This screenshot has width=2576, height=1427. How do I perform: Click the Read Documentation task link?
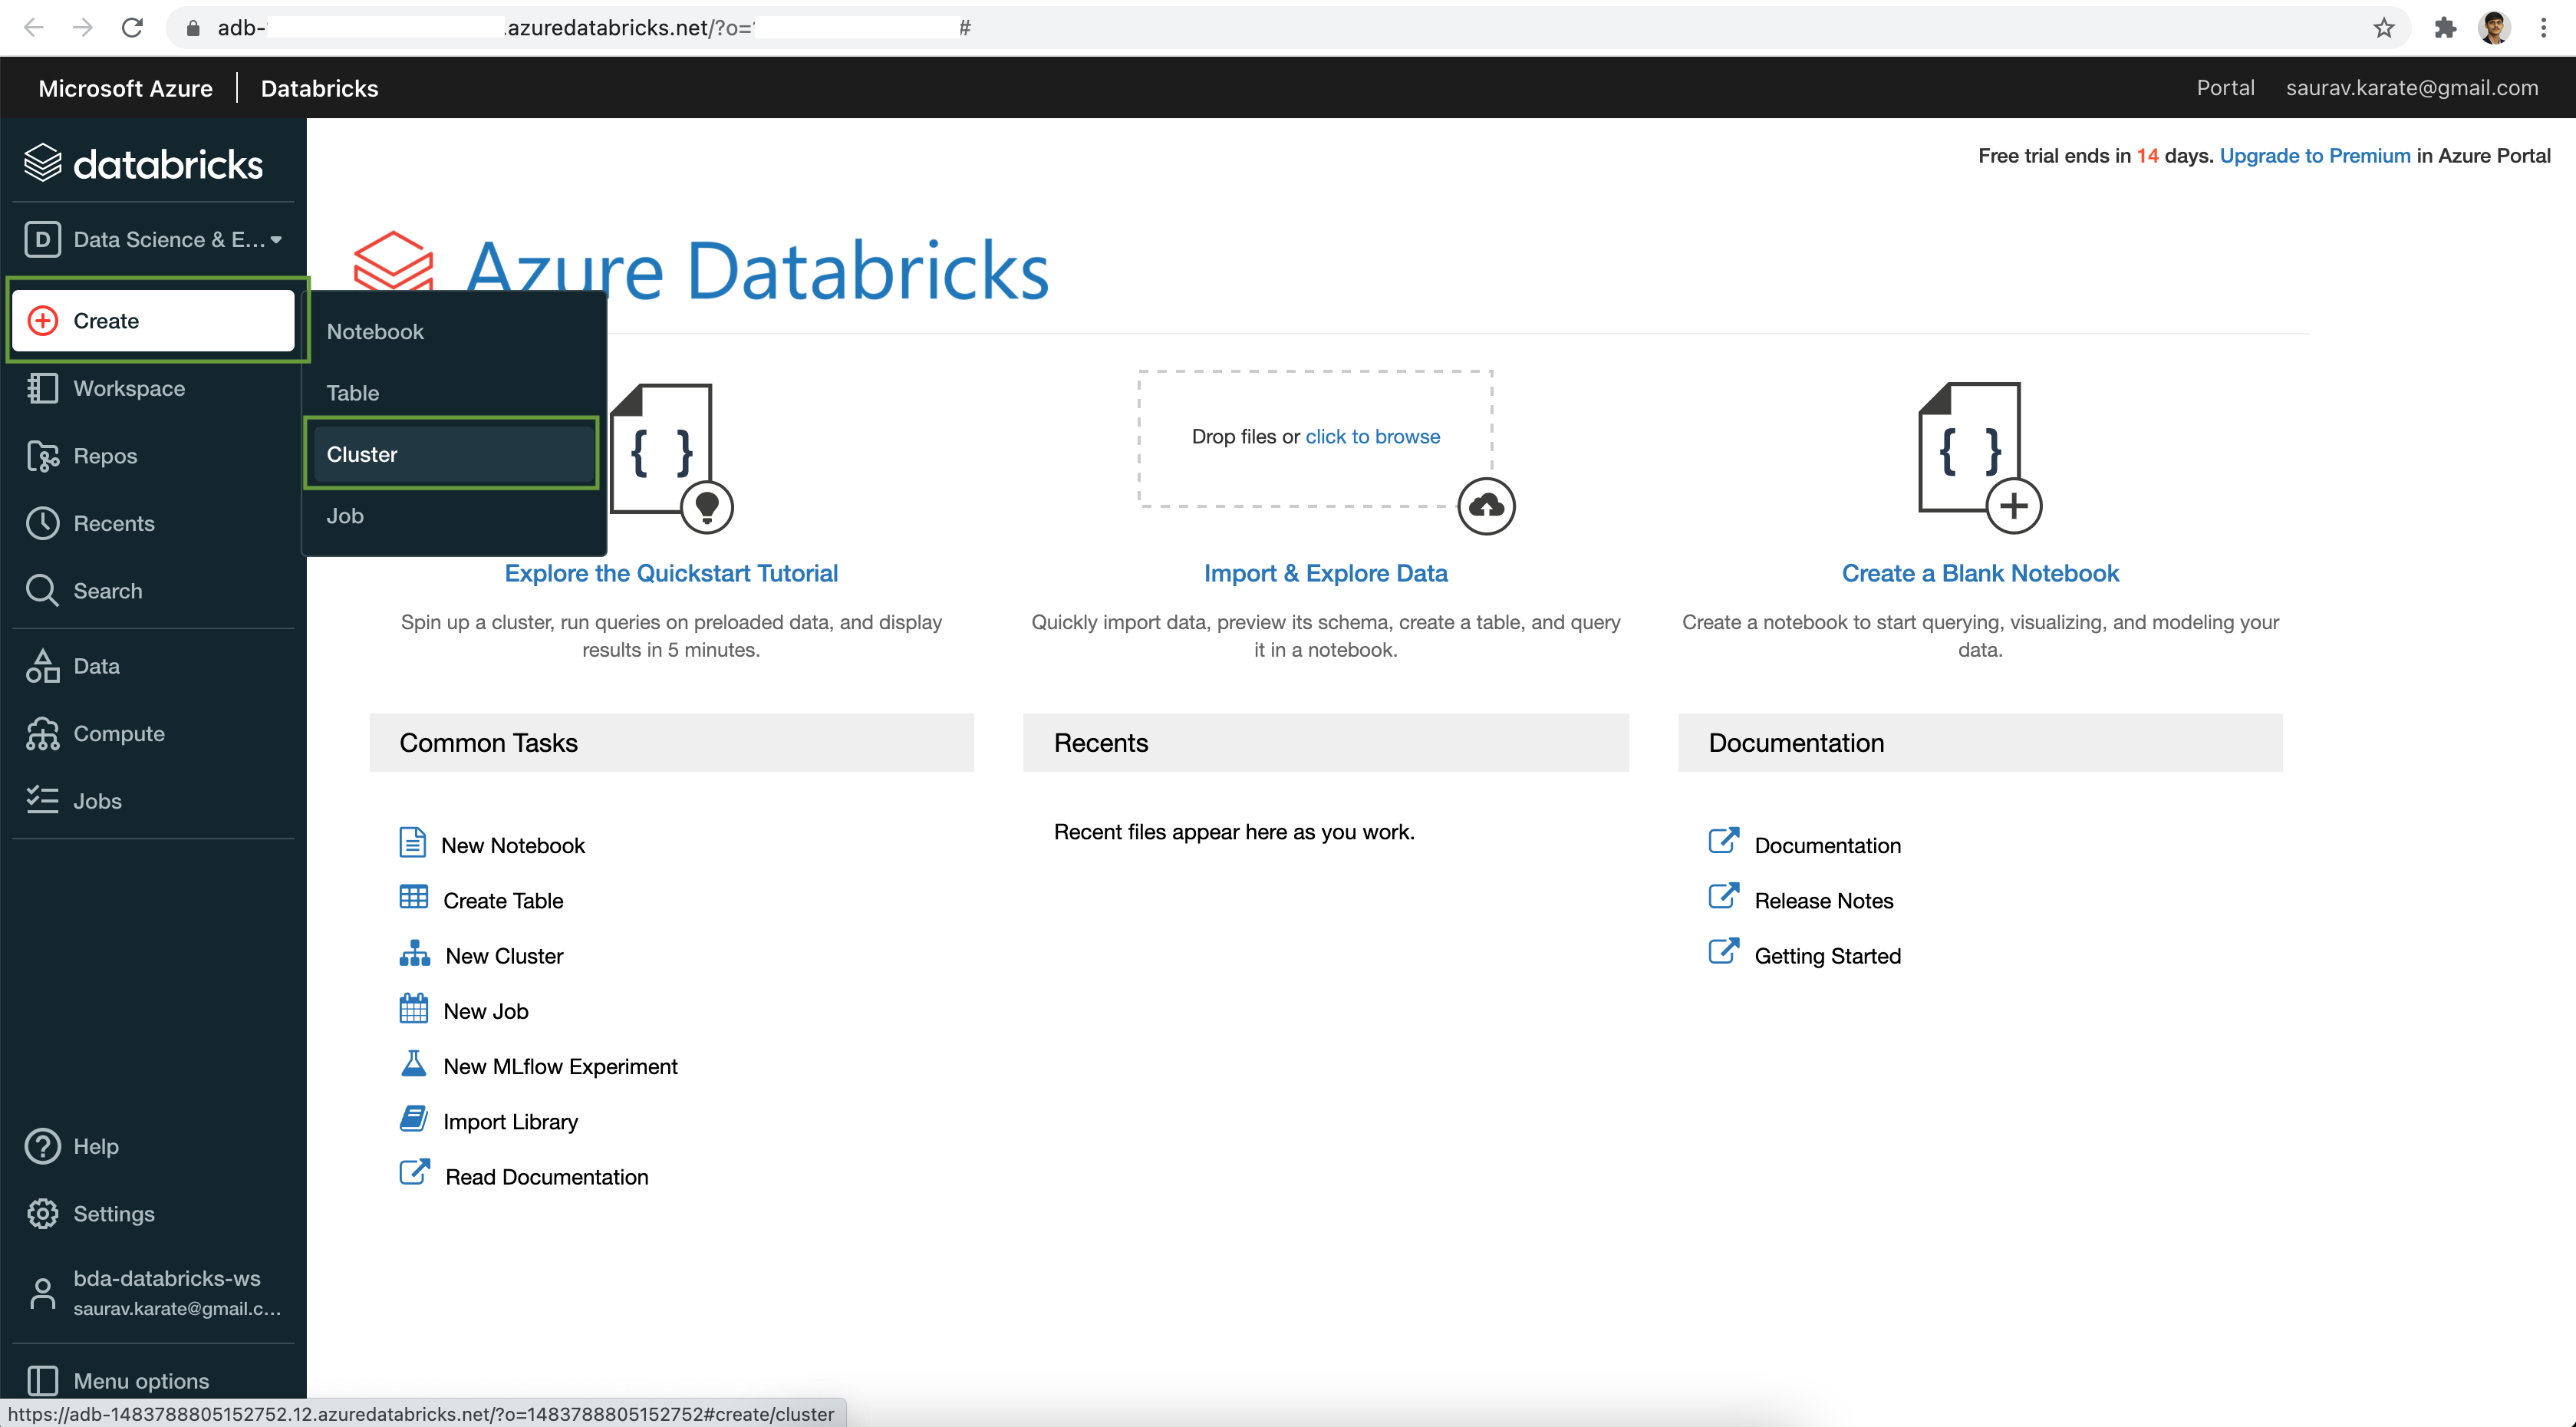pyautogui.click(x=546, y=1177)
